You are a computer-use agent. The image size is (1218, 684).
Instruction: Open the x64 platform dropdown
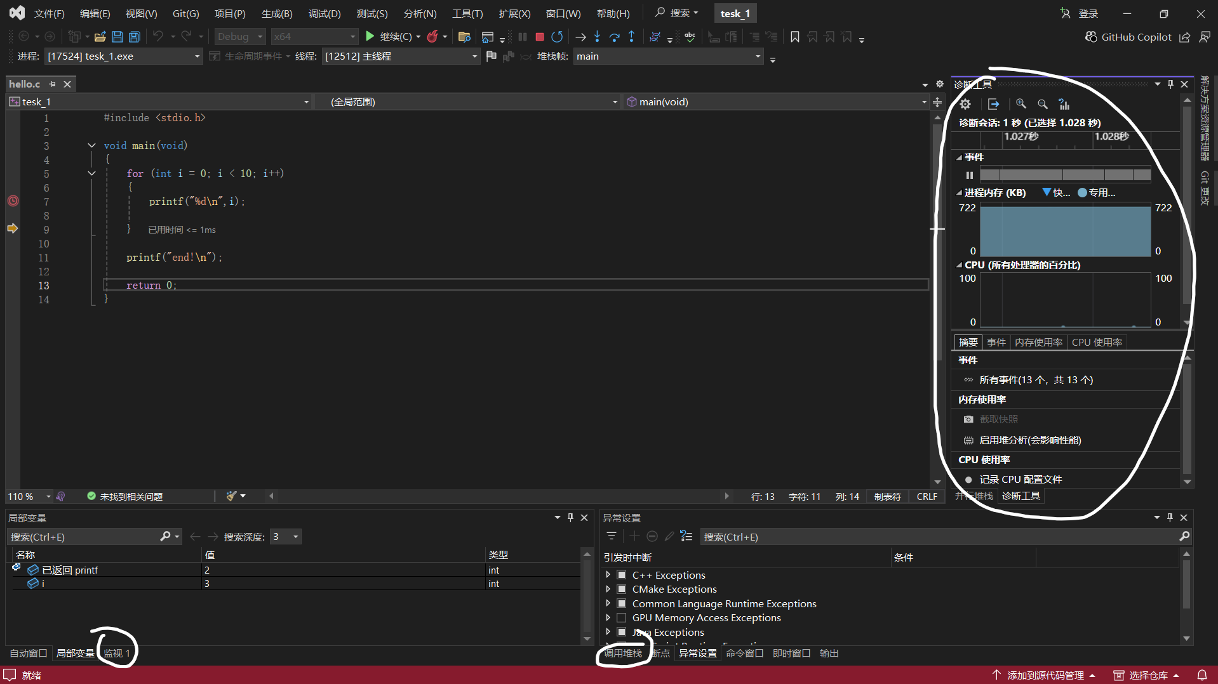[314, 37]
